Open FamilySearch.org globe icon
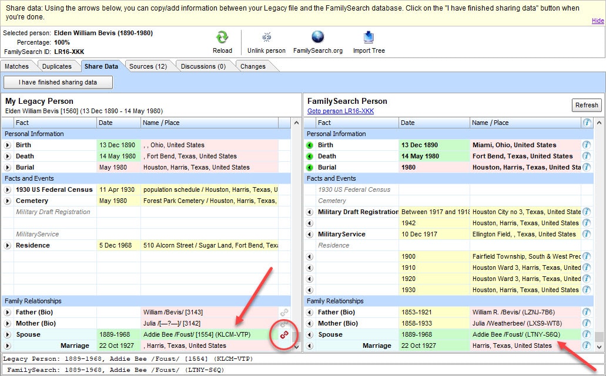The height and width of the screenshot is (376, 606). [317, 37]
